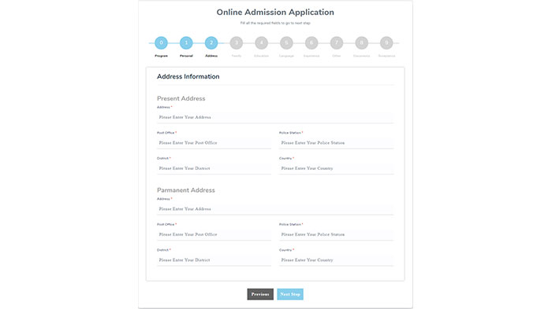Select step 7 Other circle

tap(337, 42)
